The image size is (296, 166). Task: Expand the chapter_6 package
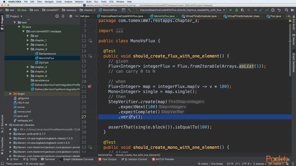coord(28,76)
